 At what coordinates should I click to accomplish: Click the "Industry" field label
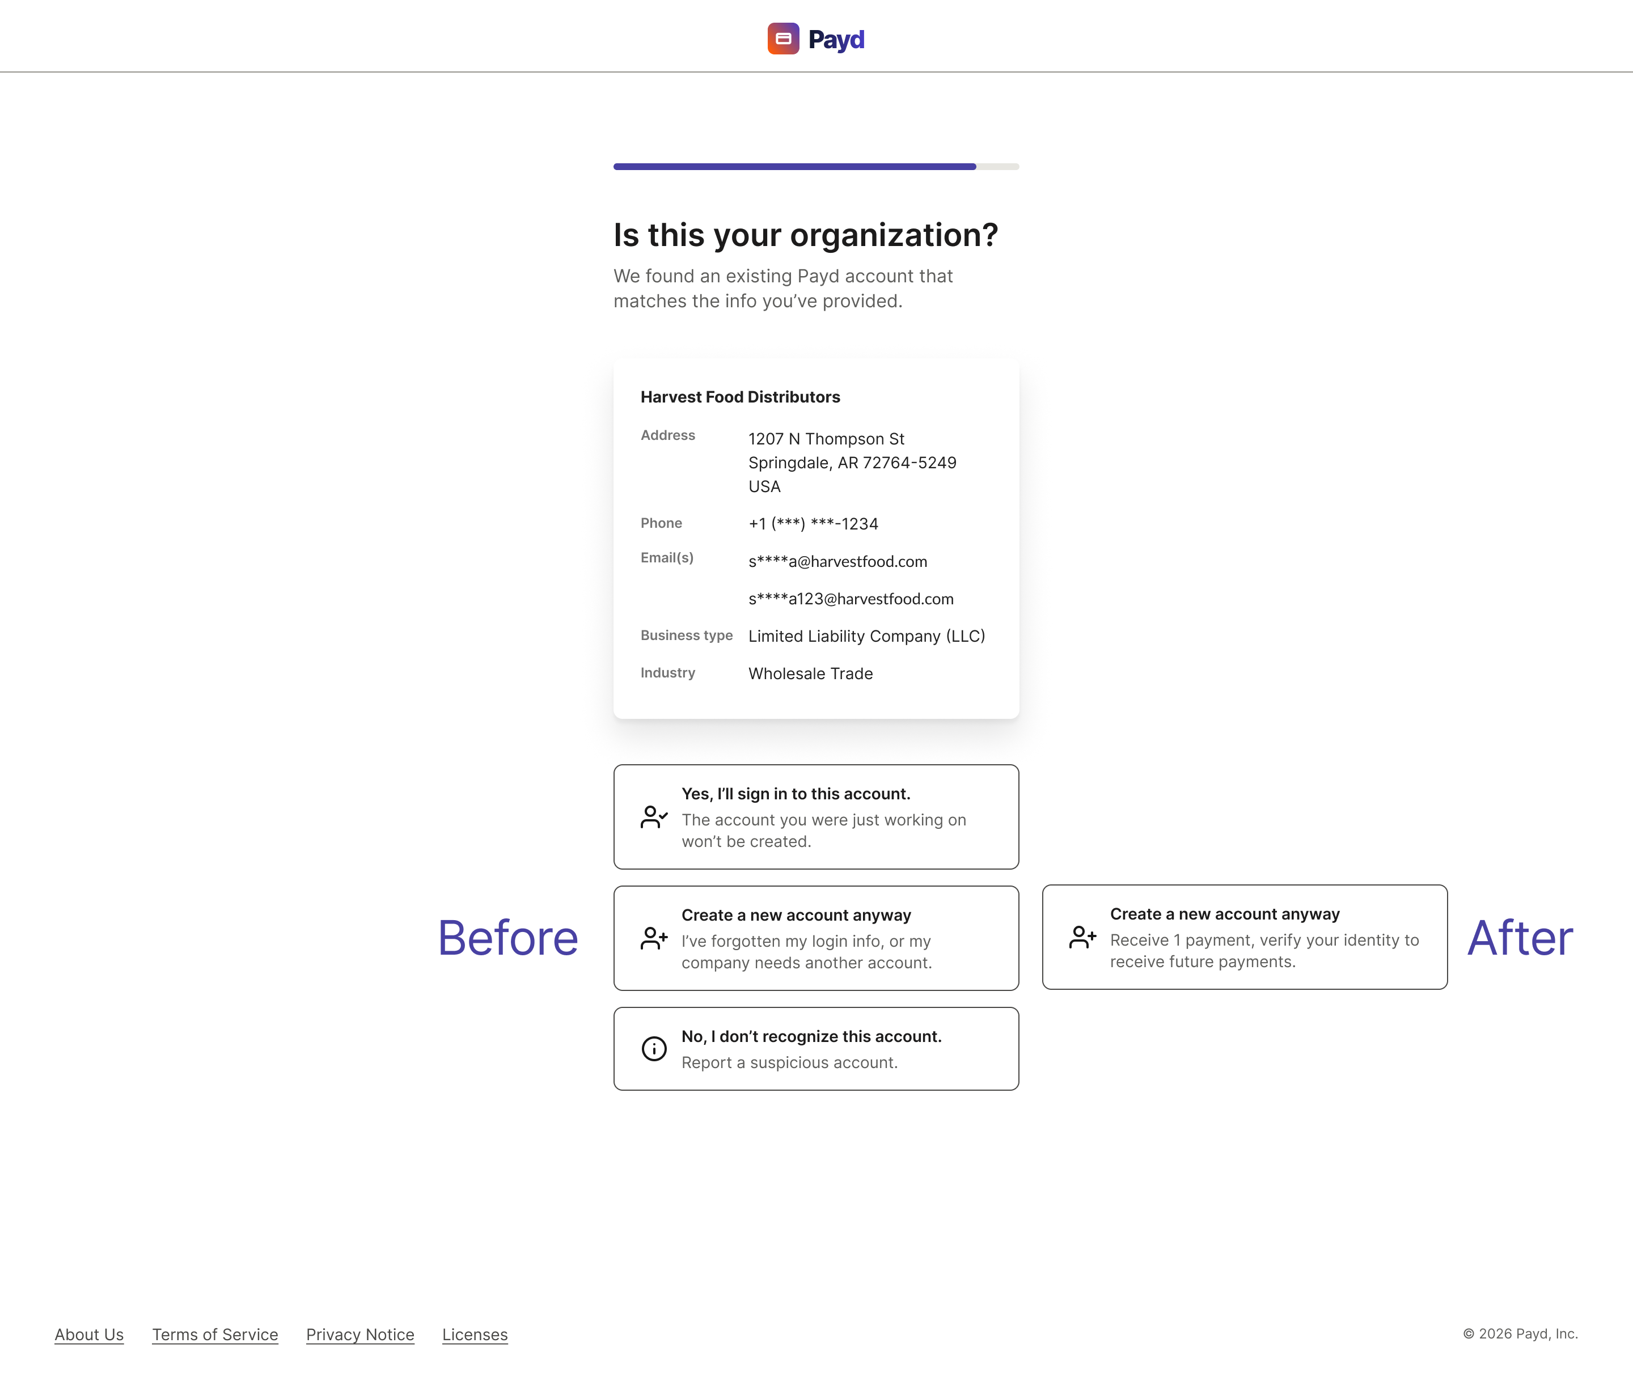click(x=668, y=672)
